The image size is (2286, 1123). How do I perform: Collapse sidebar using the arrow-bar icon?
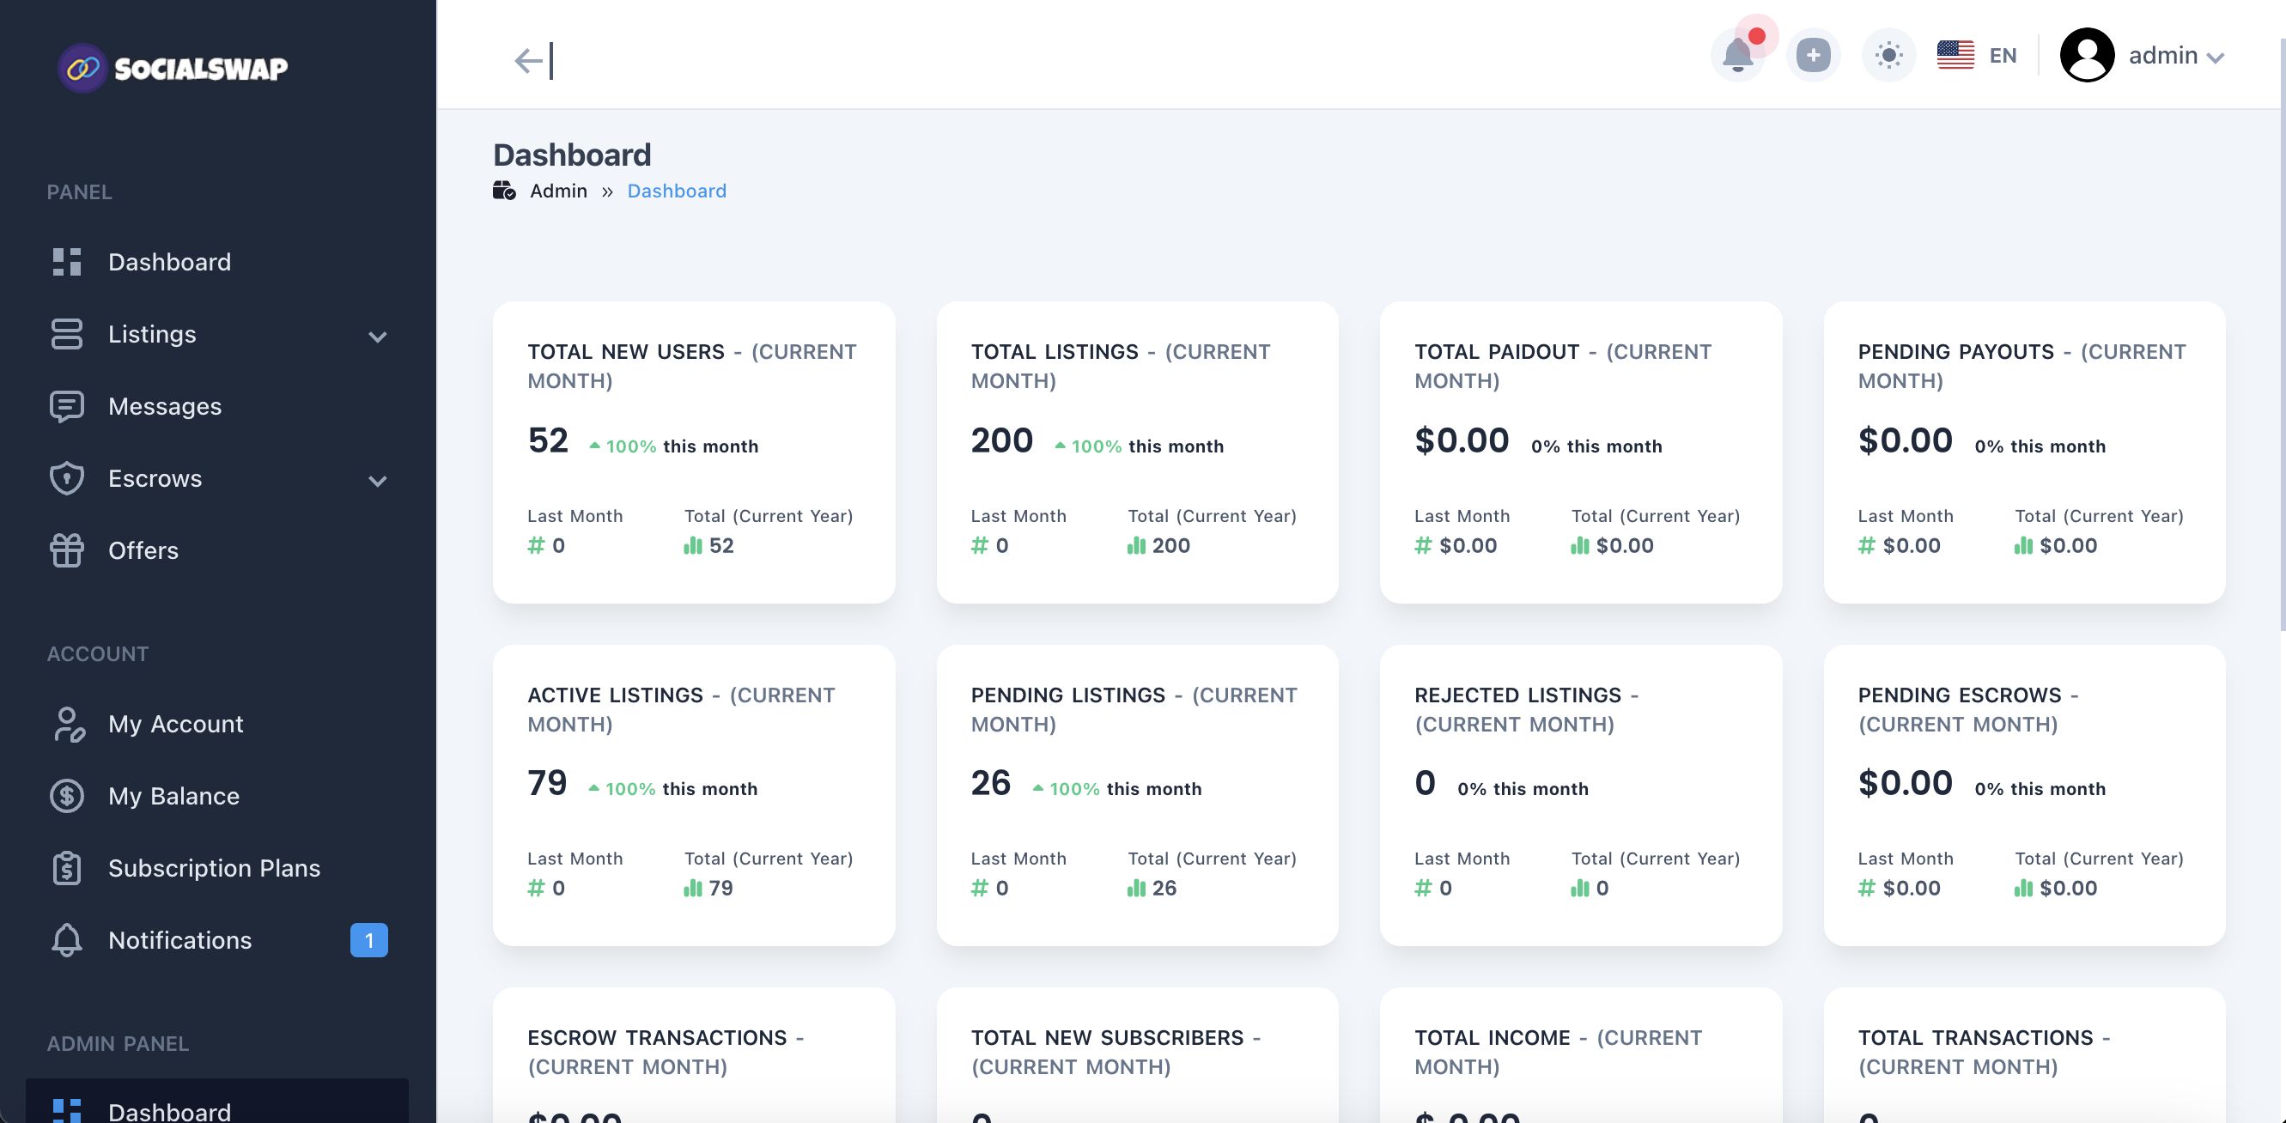click(533, 60)
